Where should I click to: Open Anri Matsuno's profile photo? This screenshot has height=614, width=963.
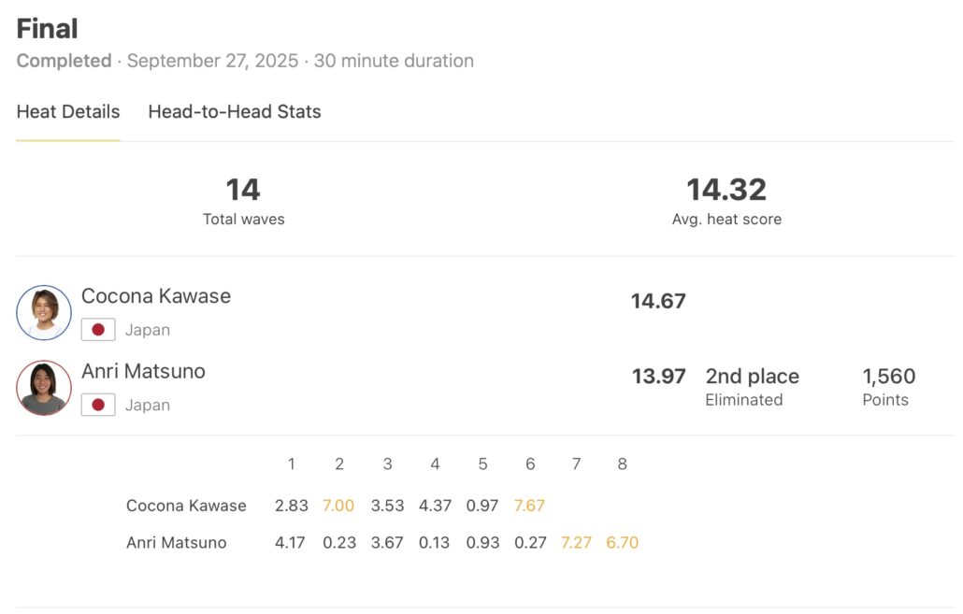coord(44,387)
